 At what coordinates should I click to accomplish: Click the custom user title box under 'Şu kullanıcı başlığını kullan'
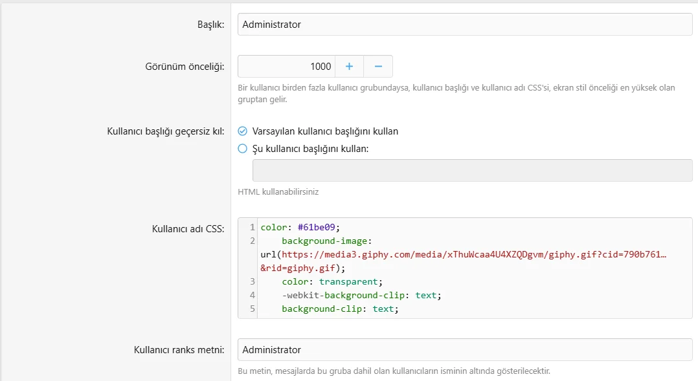(x=471, y=171)
